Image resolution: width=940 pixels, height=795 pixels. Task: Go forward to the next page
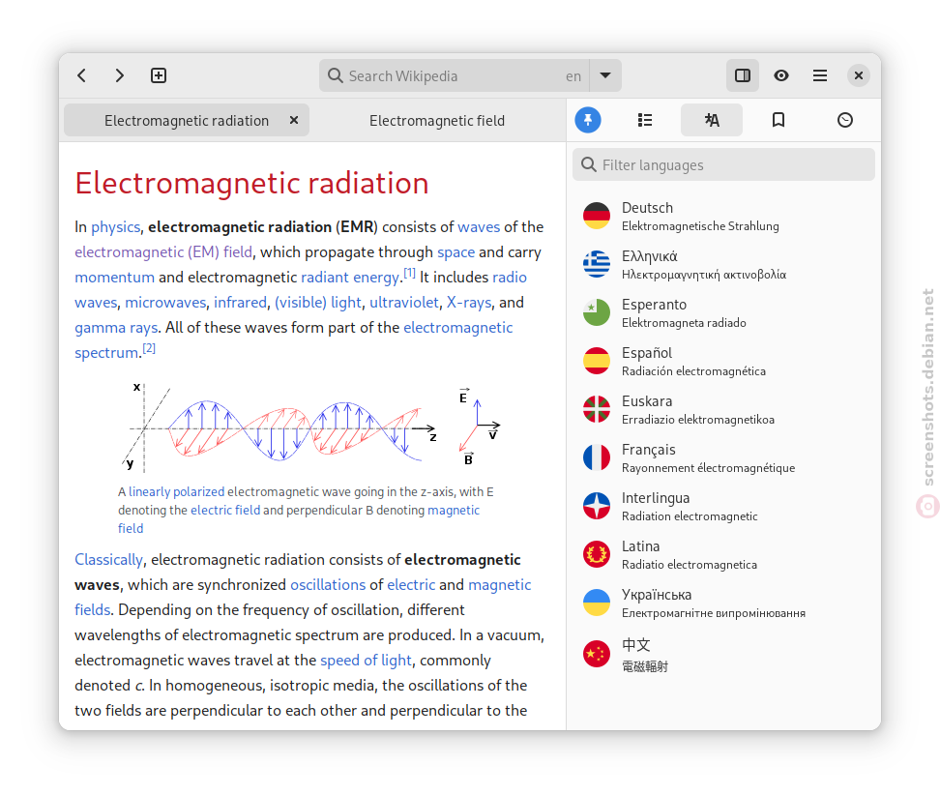click(120, 75)
